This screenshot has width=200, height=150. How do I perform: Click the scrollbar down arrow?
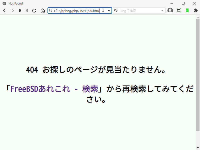(198, 148)
